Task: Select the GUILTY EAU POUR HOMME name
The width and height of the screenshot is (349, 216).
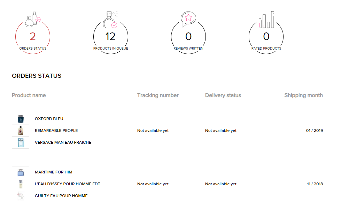Action: (61, 196)
